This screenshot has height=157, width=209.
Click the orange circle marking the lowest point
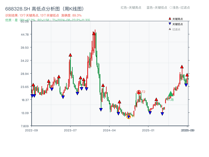[x=128, y=117]
